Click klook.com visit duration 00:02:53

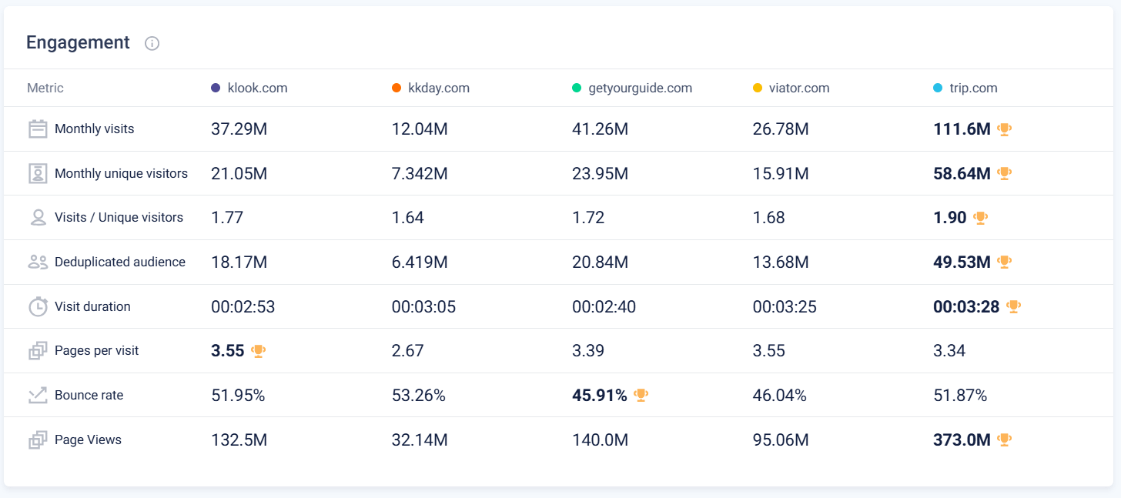tap(243, 307)
